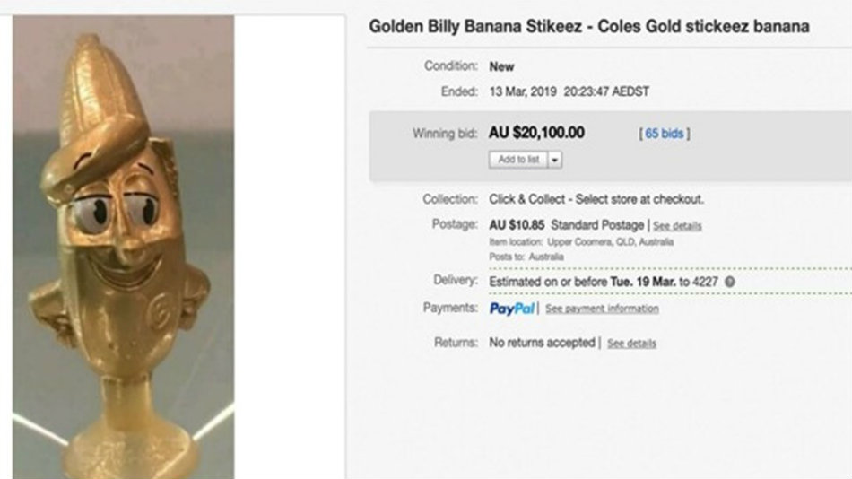Open See details link beside No returns accepted
Screen dimensions: 852x479
pyautogui.click(x=631, y=344)
